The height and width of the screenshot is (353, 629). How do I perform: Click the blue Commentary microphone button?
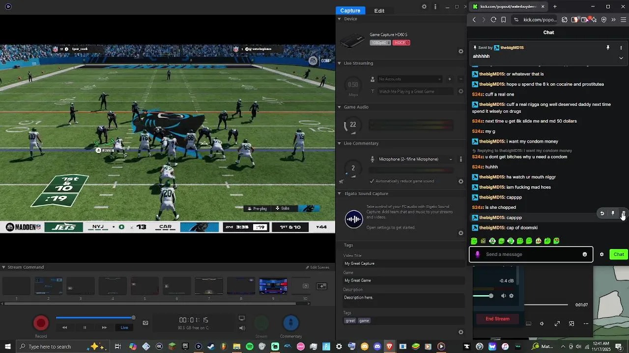(291, 323)
